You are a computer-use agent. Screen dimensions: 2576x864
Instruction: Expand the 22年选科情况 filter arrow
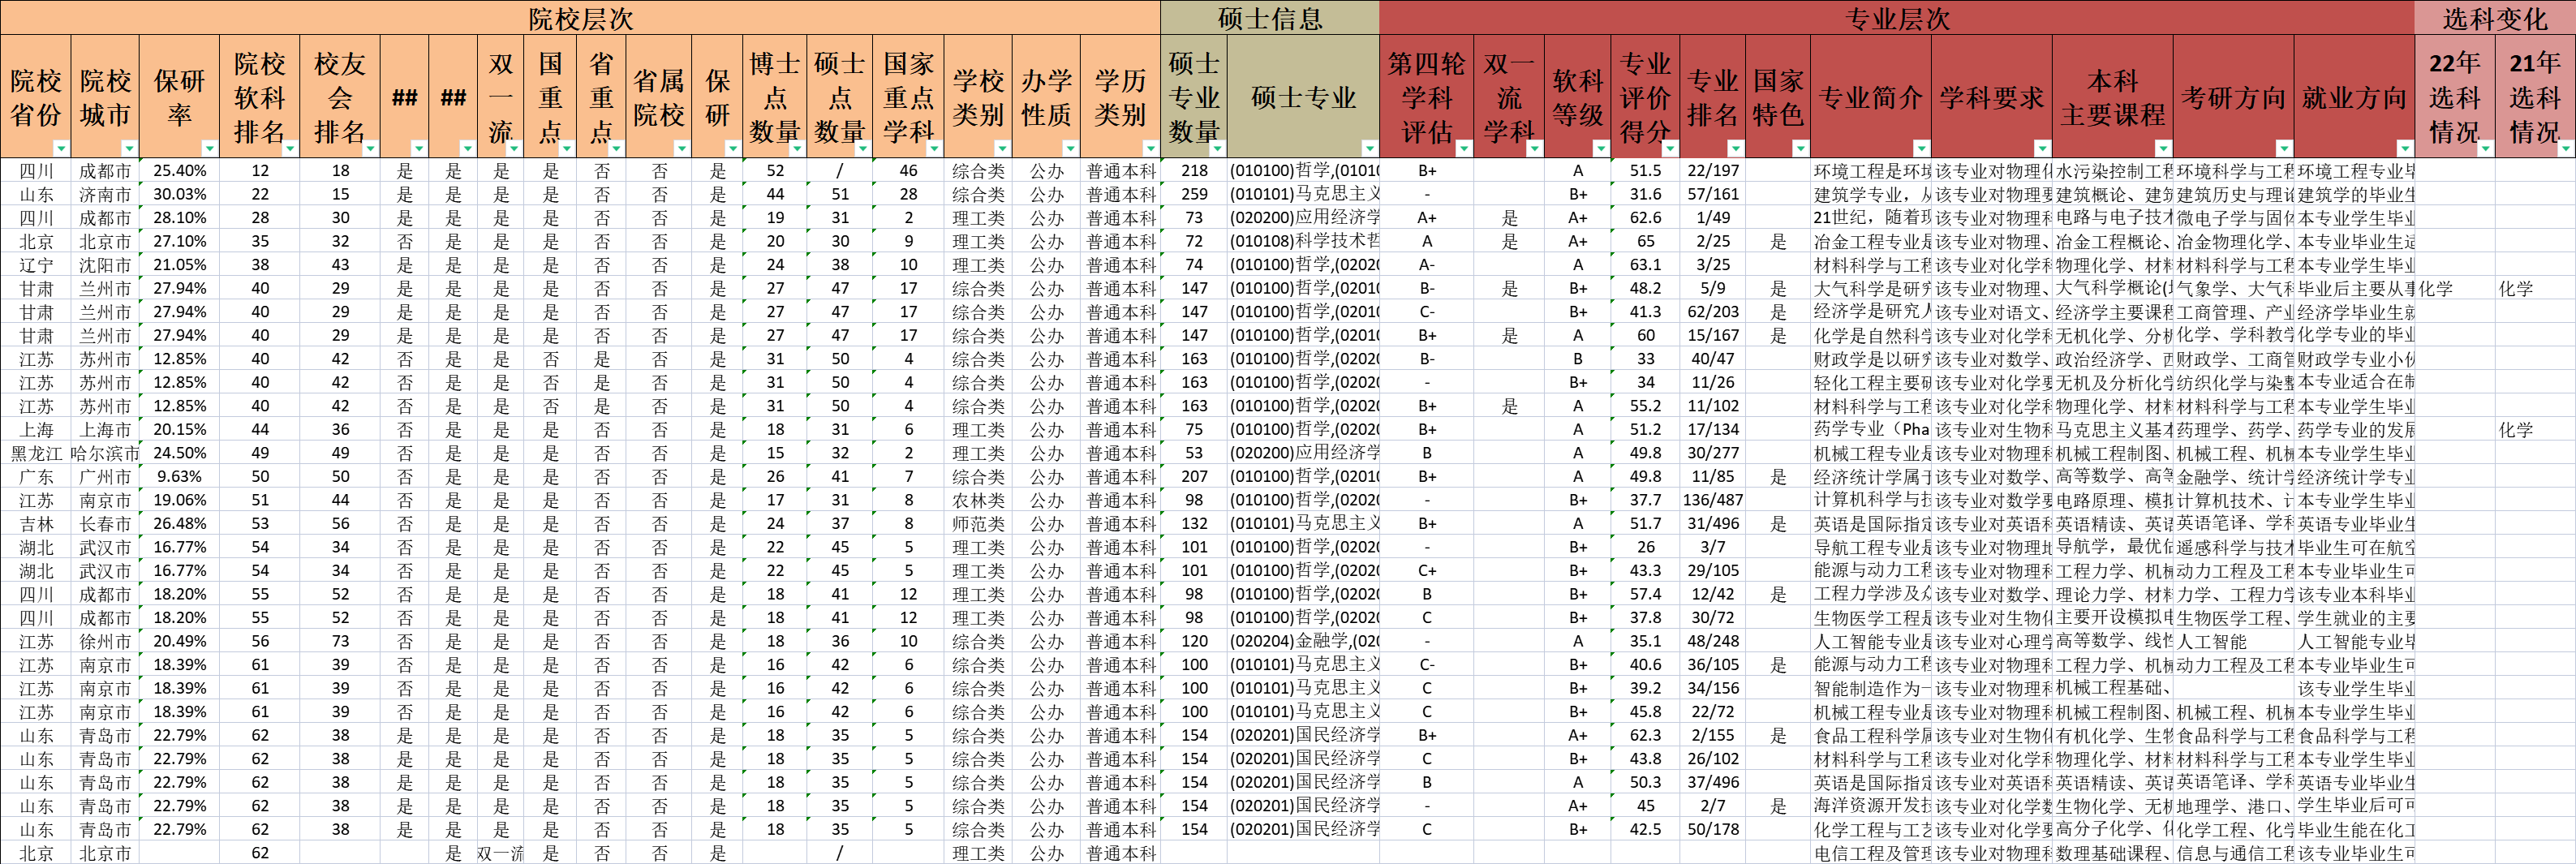click(2486, 148)
